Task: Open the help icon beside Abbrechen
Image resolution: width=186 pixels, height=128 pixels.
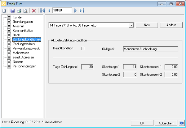Action: (x=181, y=123)
